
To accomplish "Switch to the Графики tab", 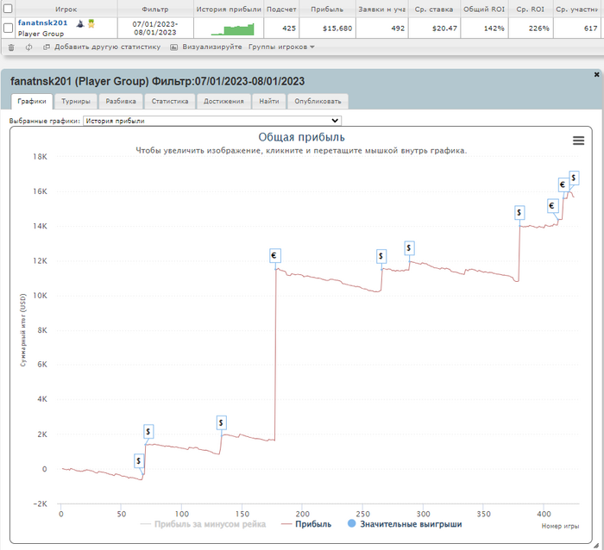I will pyautogui.click(x=32, y=101).
